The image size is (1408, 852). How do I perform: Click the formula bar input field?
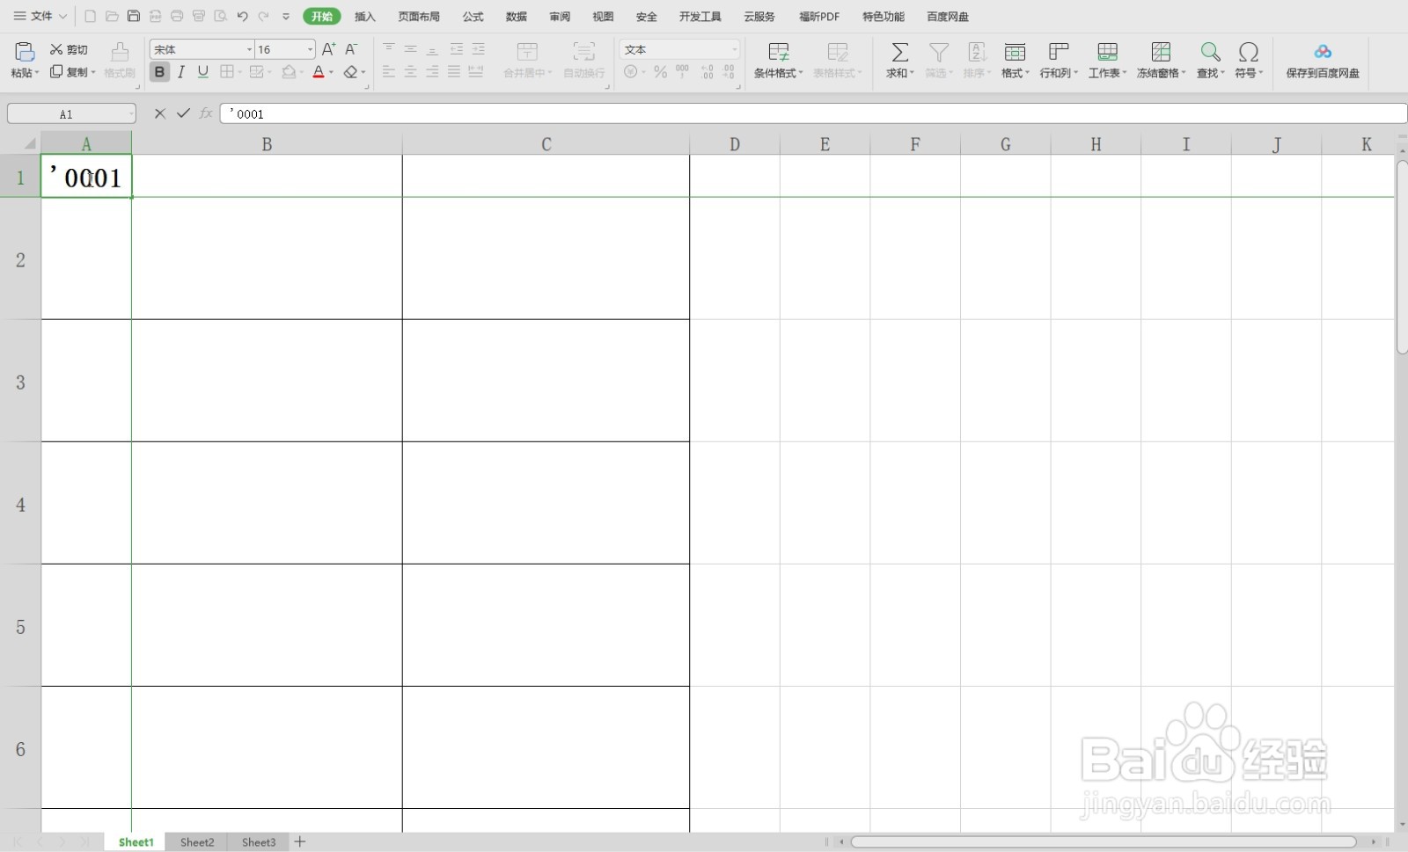[813, 113]
